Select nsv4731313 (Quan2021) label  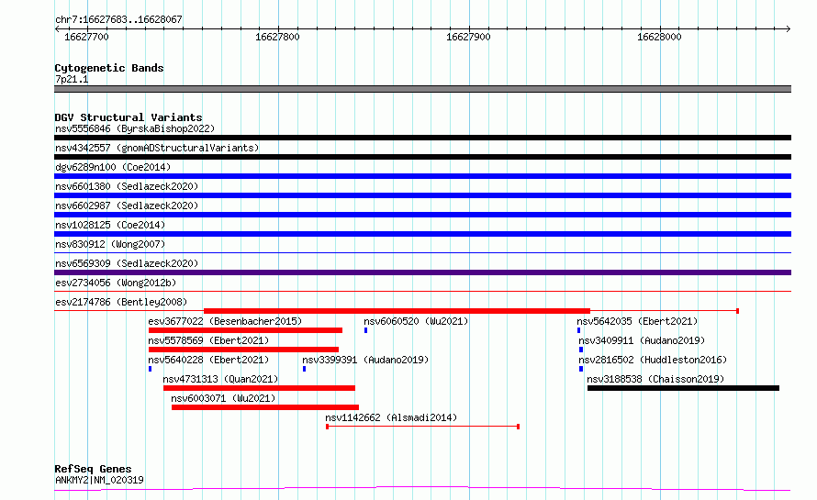[220, 379]
